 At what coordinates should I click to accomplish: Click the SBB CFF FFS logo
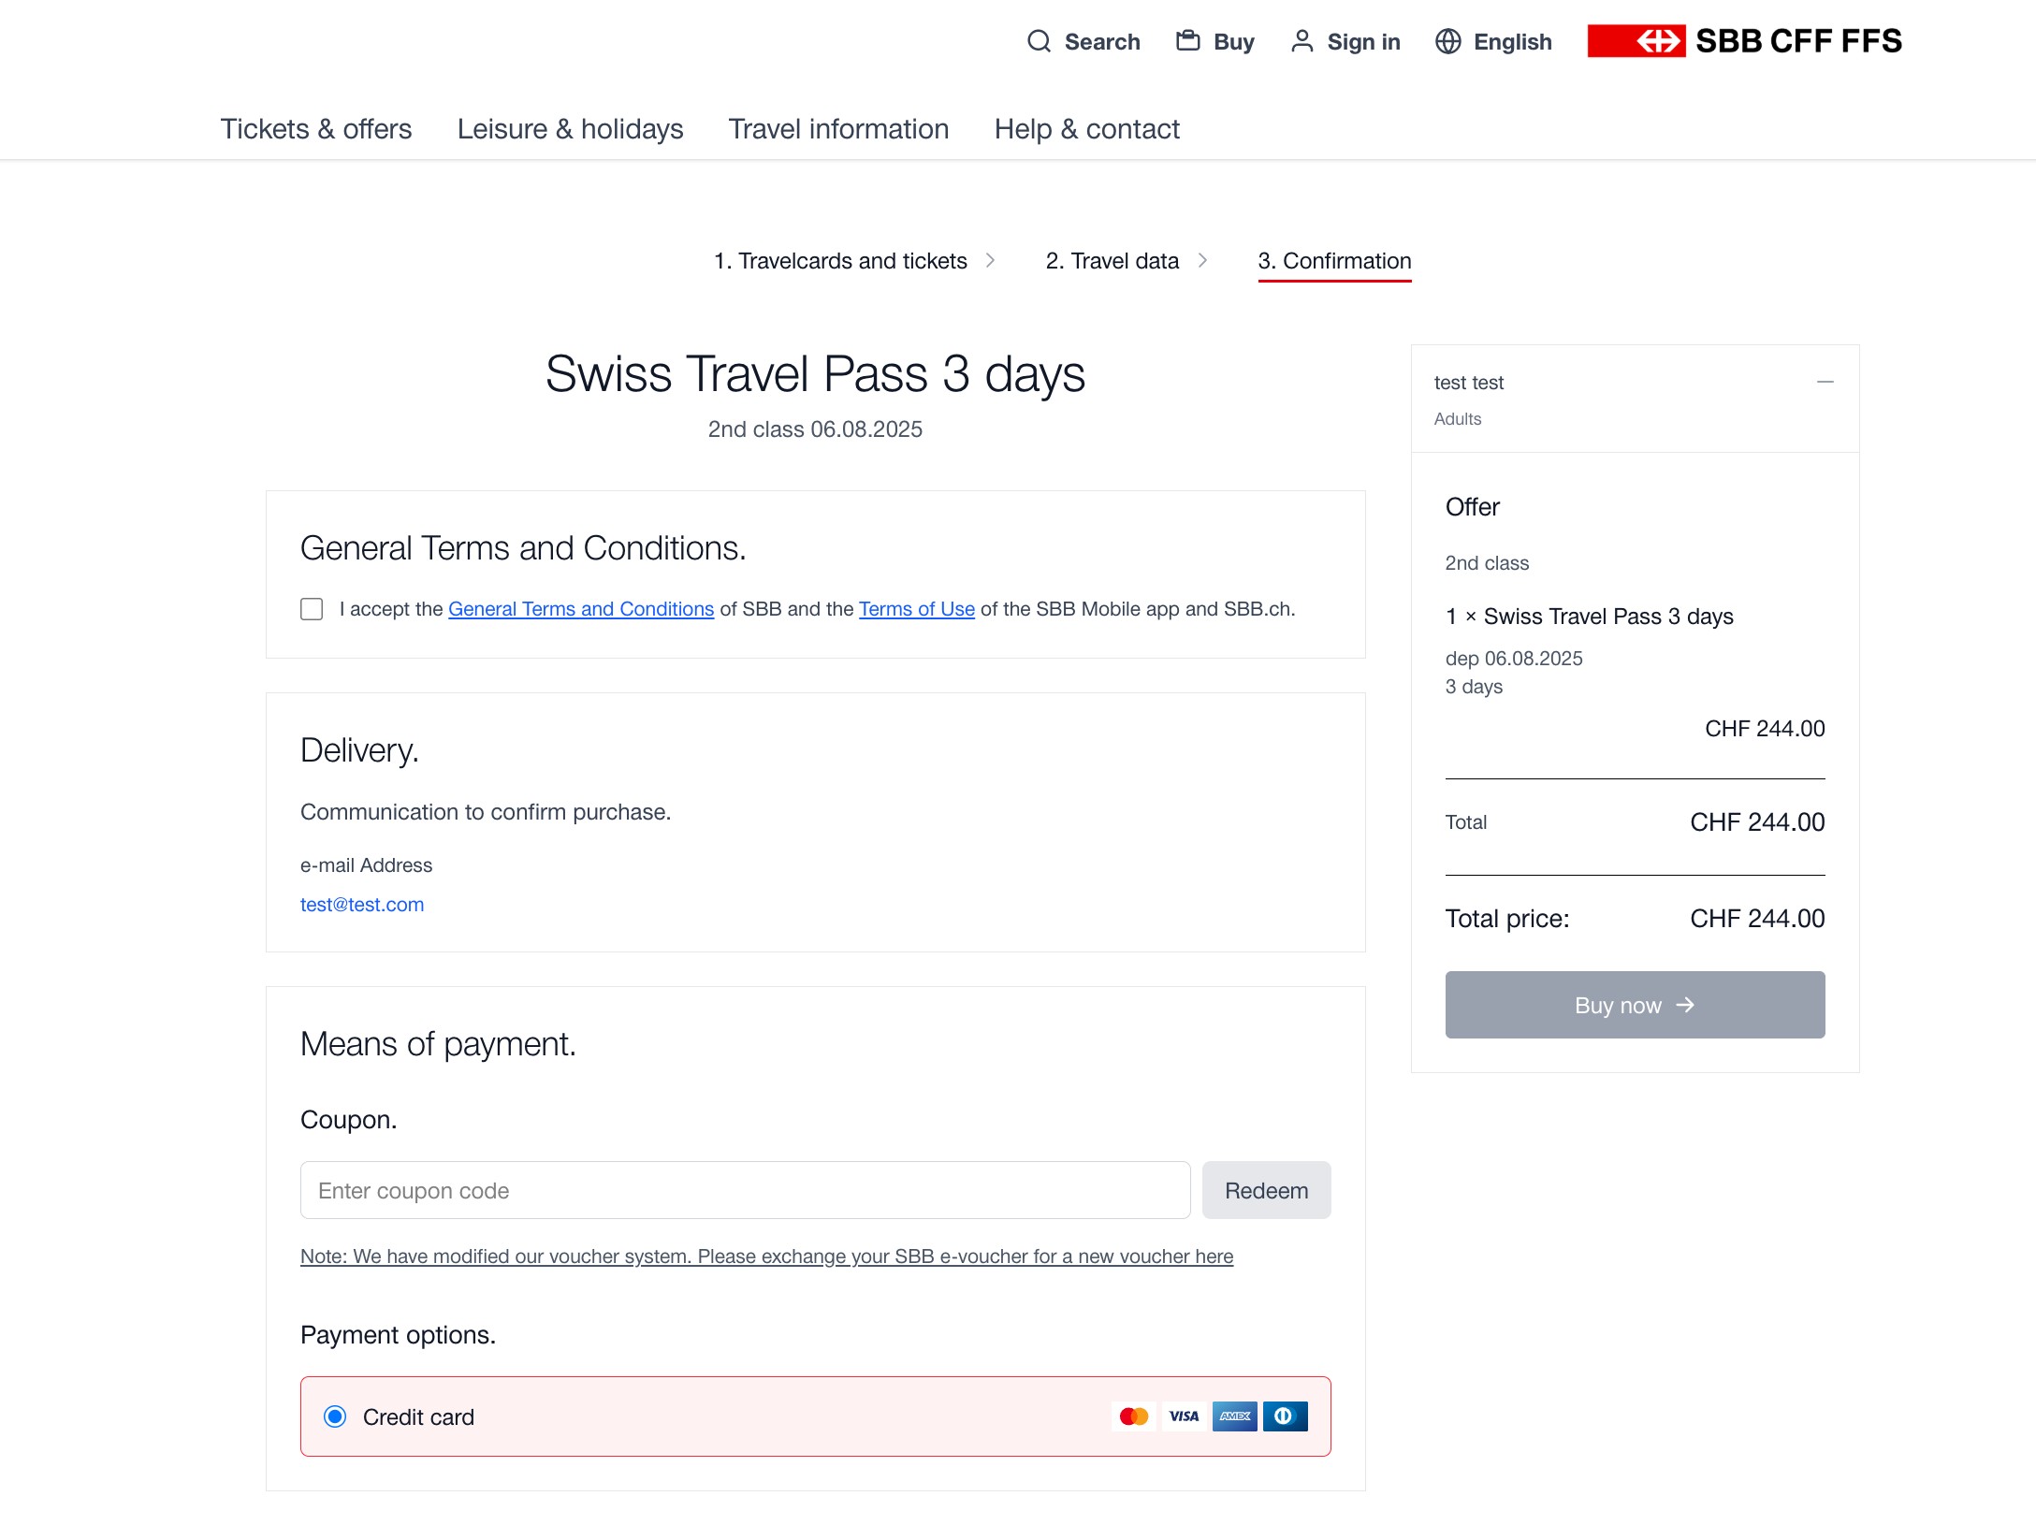click(x=1744, y=41)
